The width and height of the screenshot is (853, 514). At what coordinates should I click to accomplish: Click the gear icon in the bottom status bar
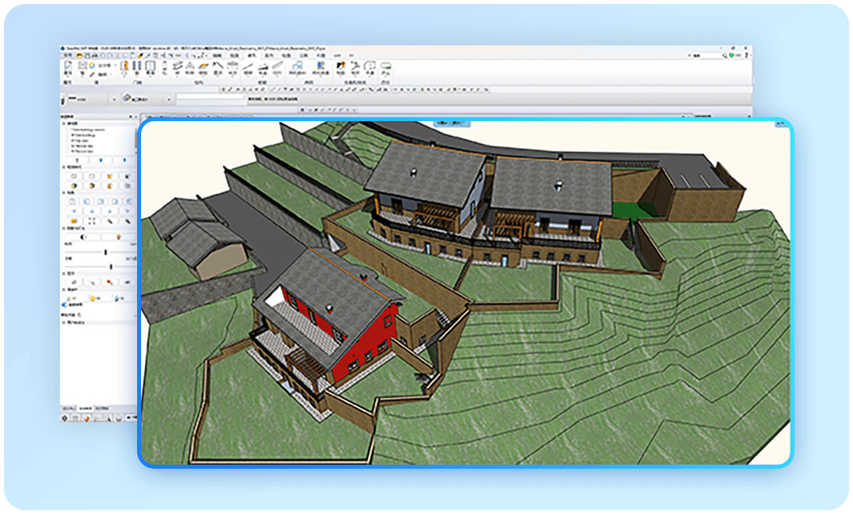pyautogui.click(x=65, y=417)
